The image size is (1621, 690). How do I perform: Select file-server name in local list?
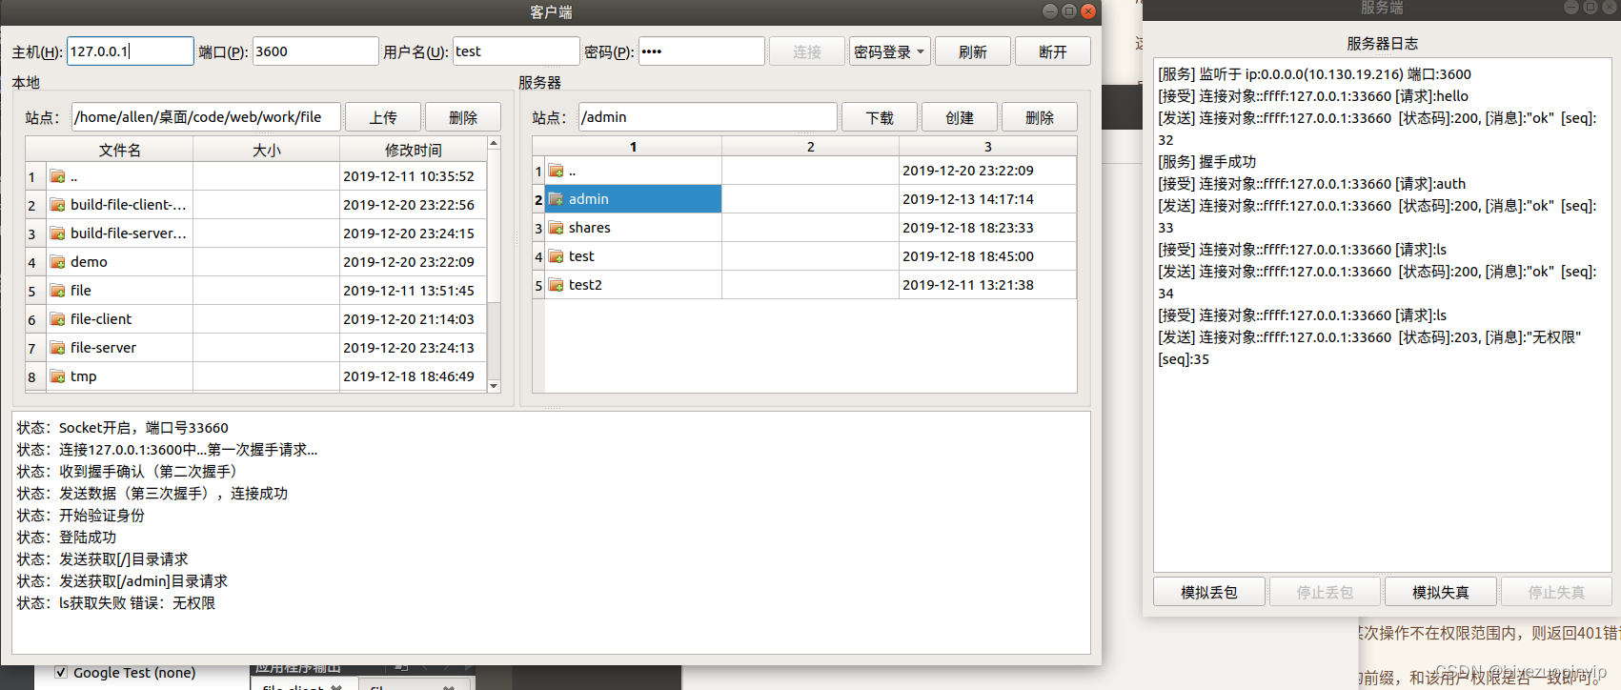point(103,348)
